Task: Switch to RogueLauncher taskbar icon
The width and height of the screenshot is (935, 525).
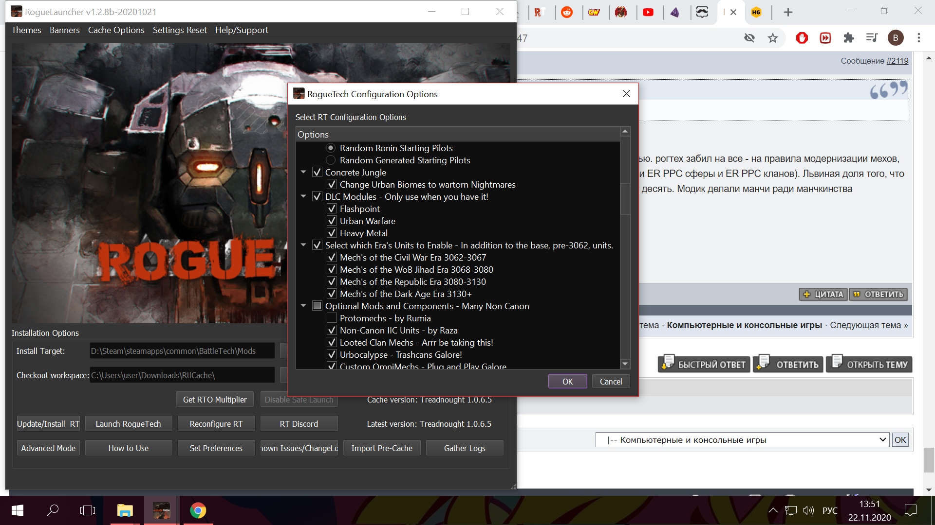Action: 162,510
